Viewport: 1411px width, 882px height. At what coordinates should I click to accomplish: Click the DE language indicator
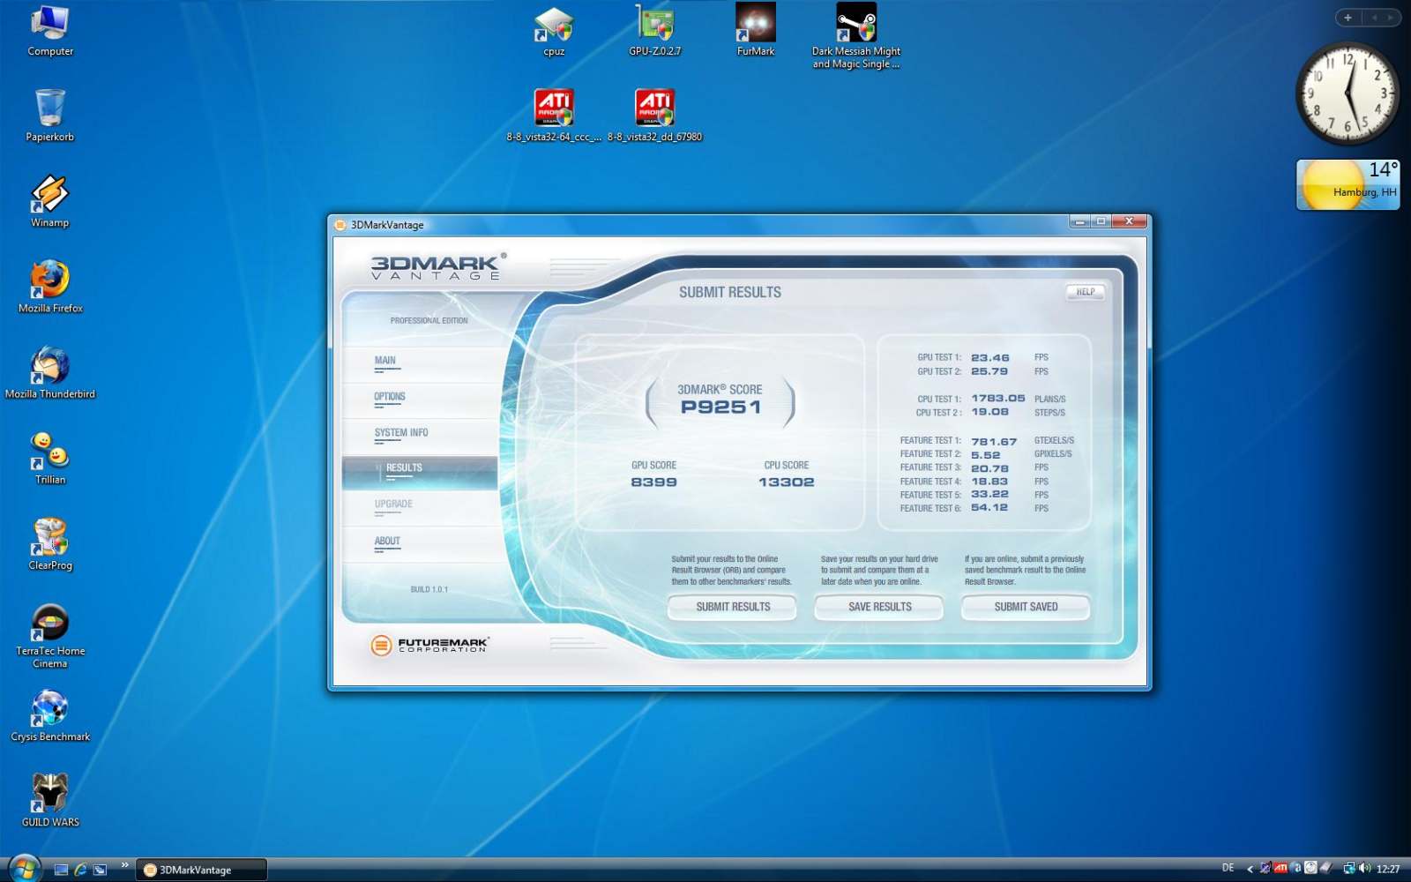(x=1228, y=869)
